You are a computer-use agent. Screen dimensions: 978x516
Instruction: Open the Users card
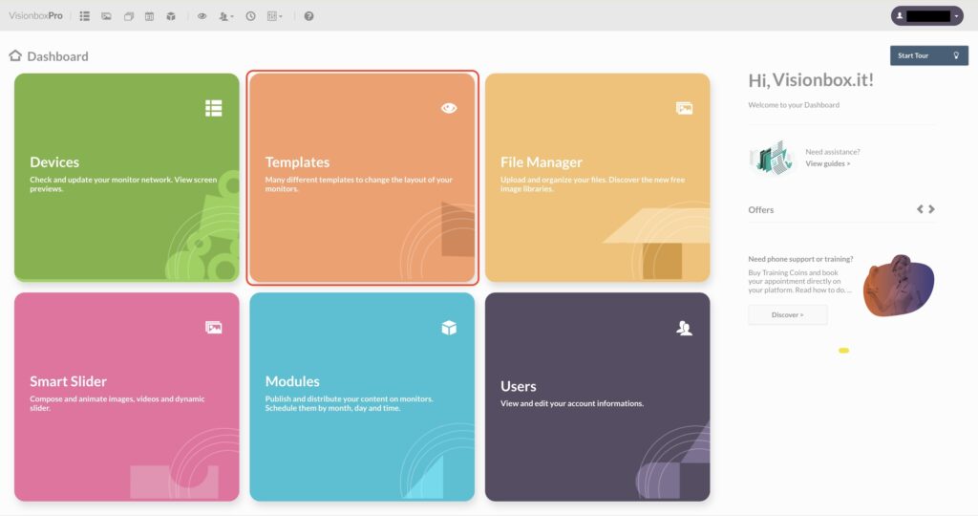tap(598, 397)
